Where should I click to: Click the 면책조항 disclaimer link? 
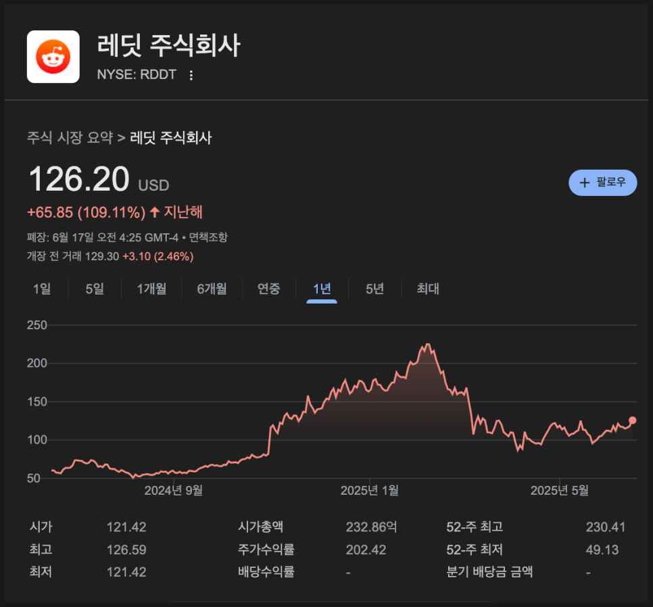point(208,237)
